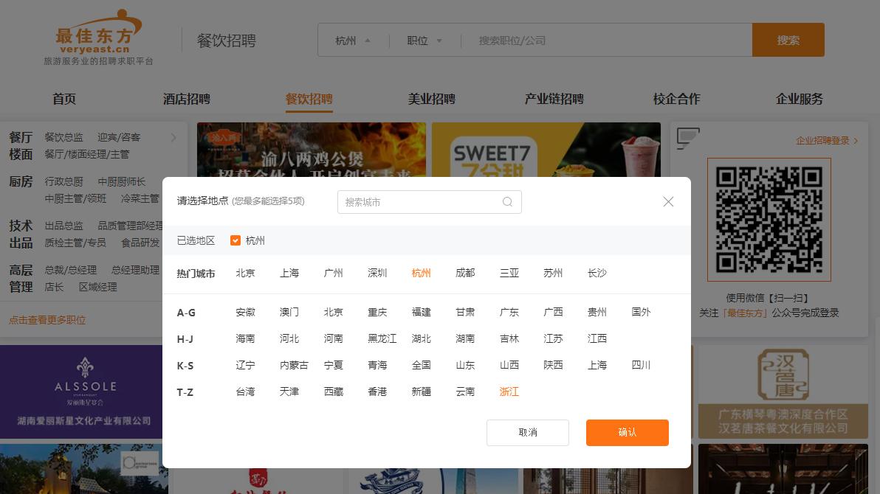Switch to the 酒店招聘 tab

[x=188, y=99]
